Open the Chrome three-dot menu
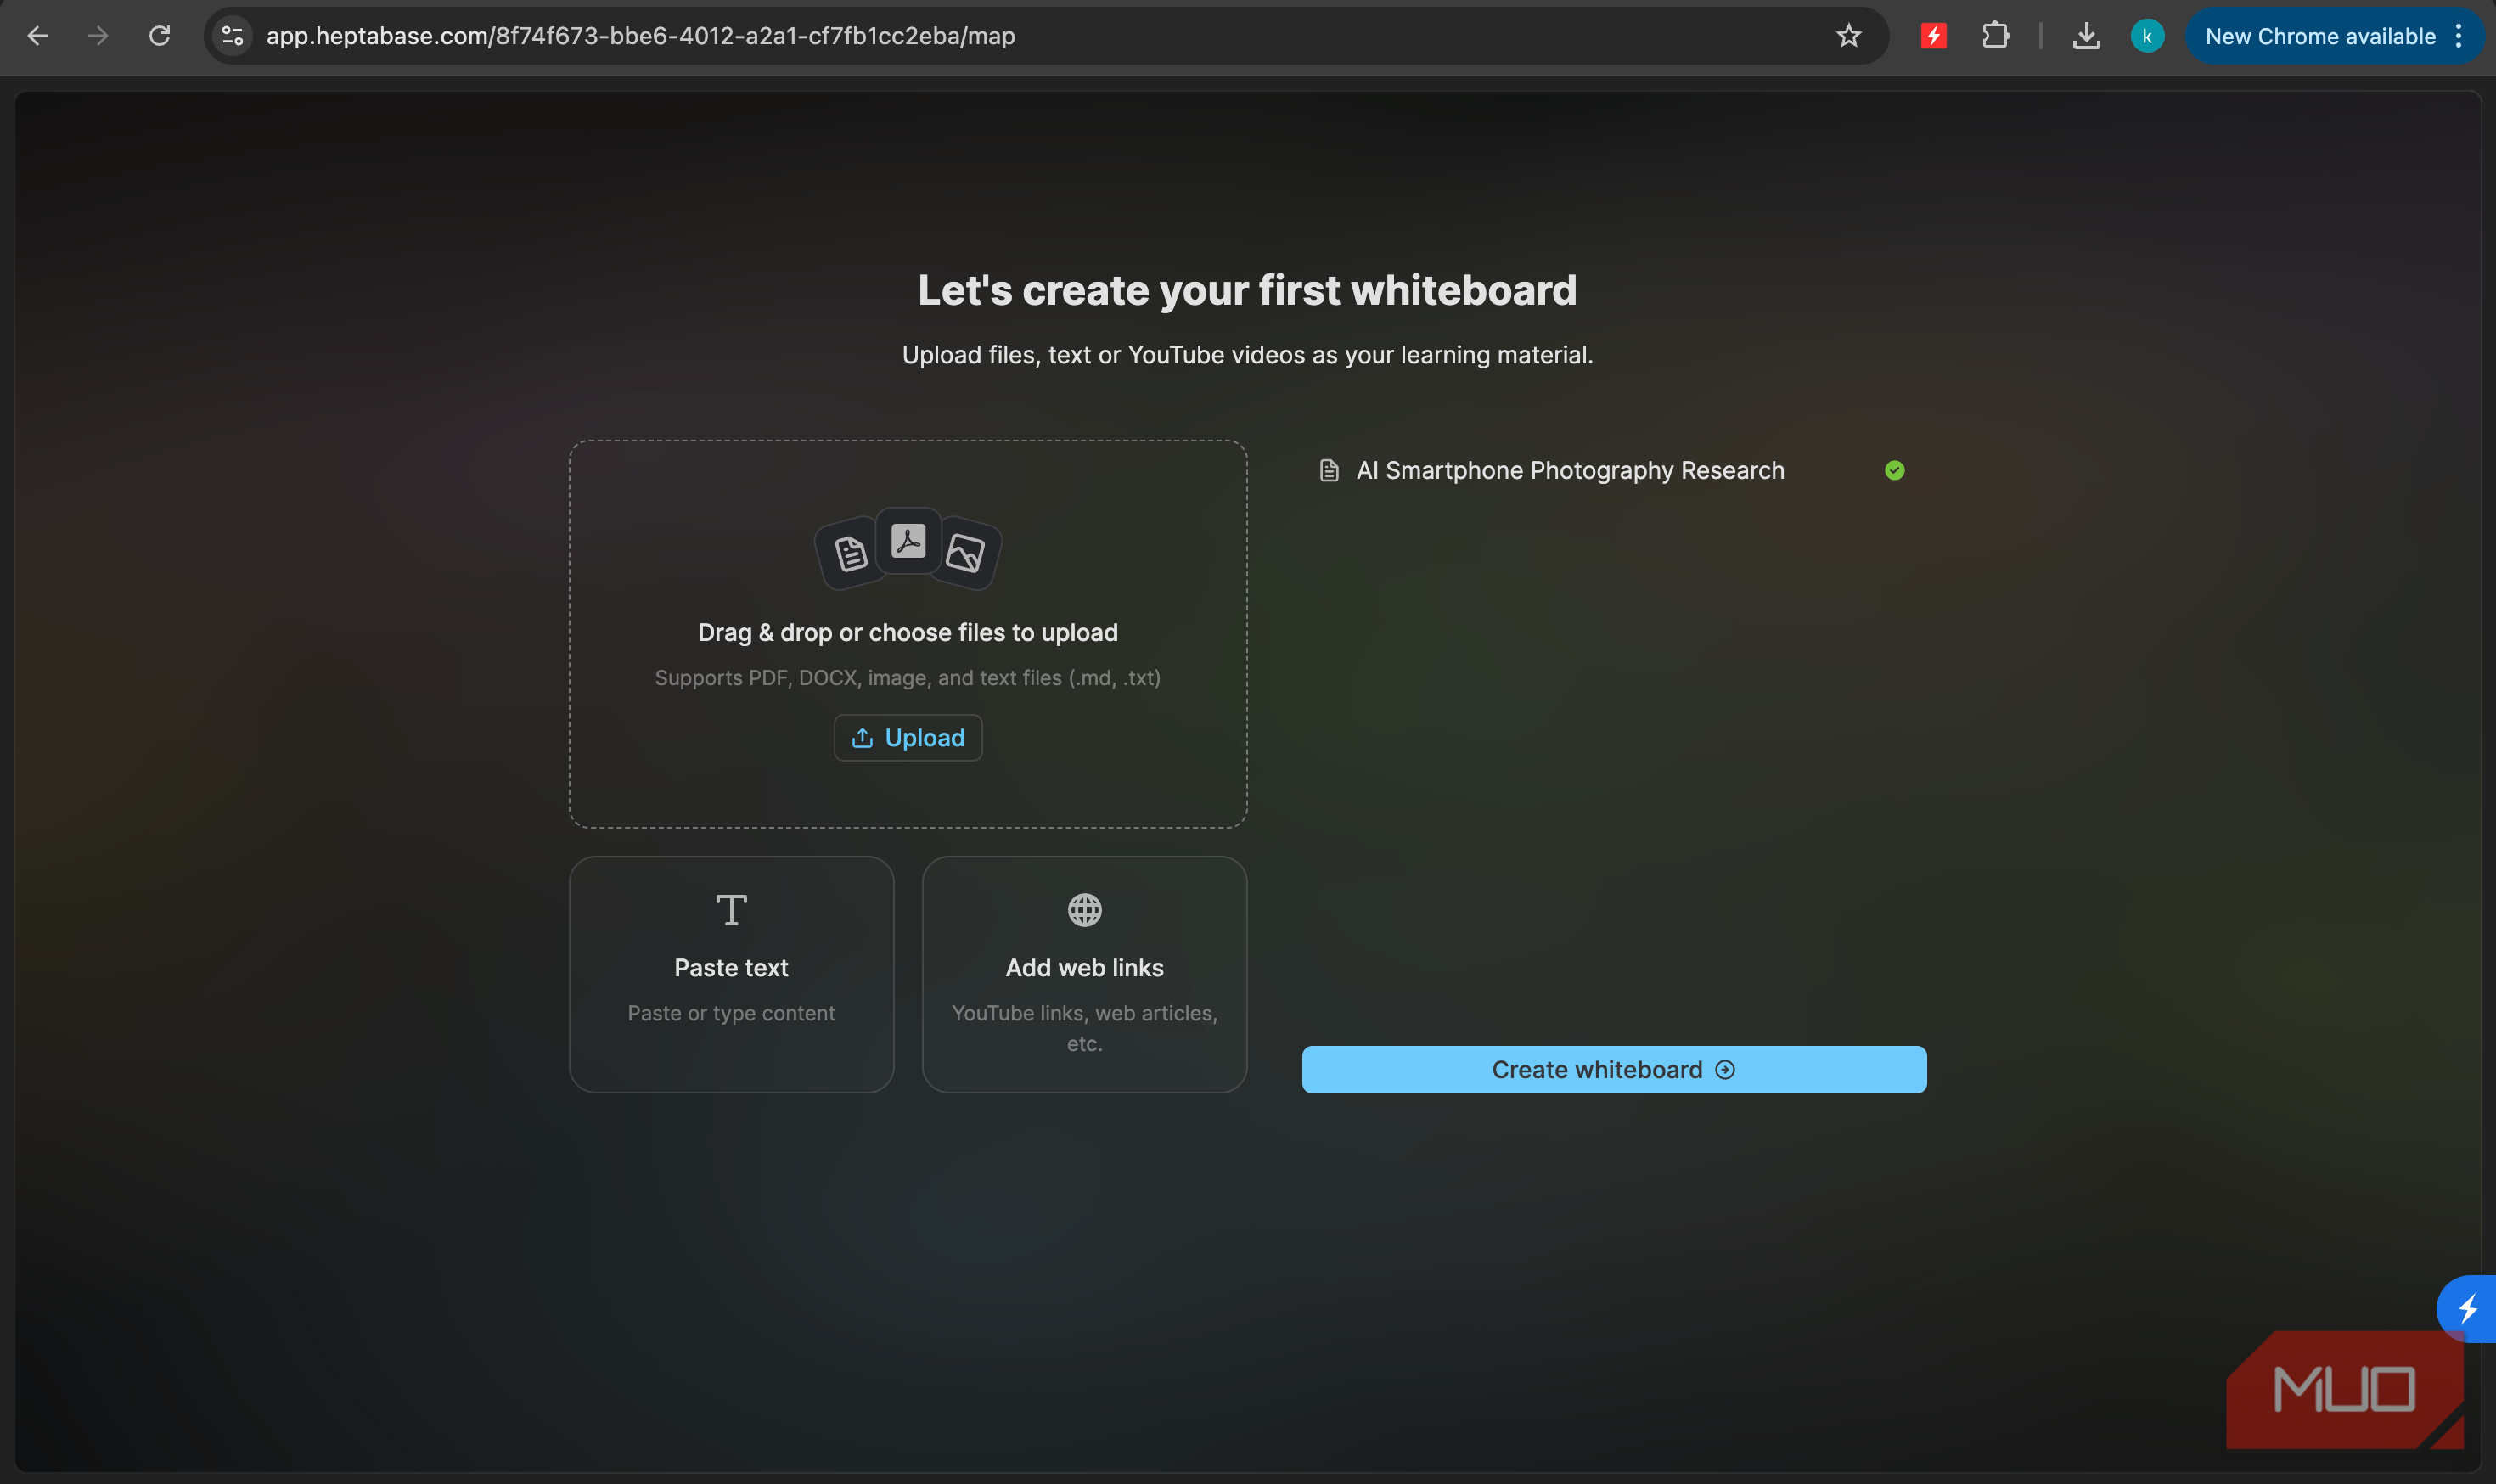The image size is (2496, 1484). pos(2458,36)
